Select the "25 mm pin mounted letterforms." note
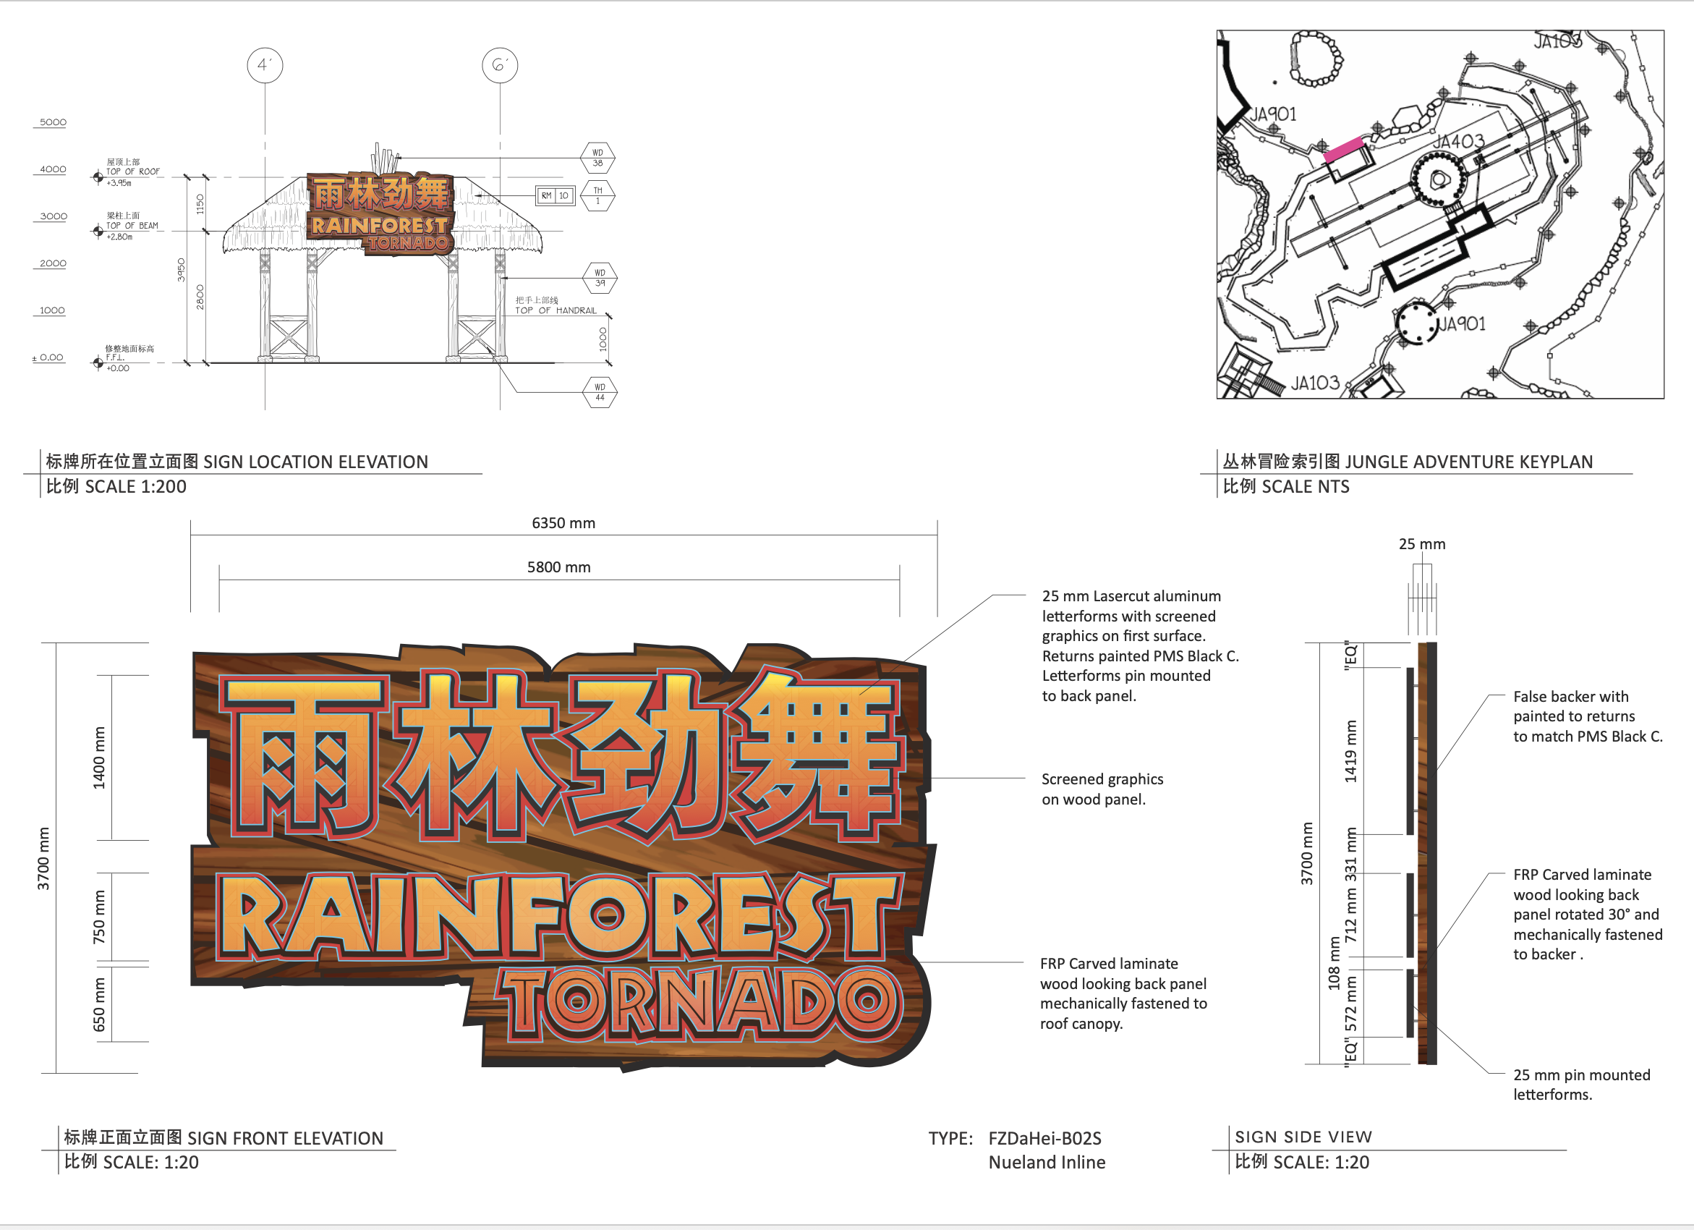Screen dimensions: 1694x1230 point(1582,1085)
